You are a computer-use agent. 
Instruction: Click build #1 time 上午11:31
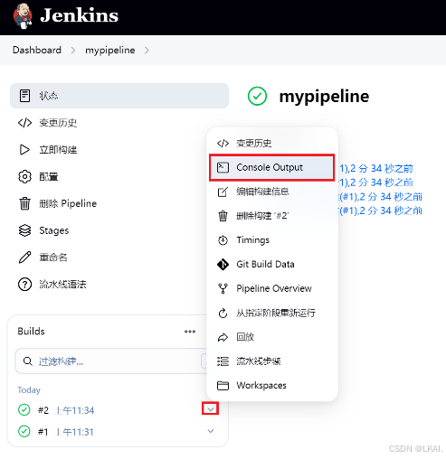point(74,432)
